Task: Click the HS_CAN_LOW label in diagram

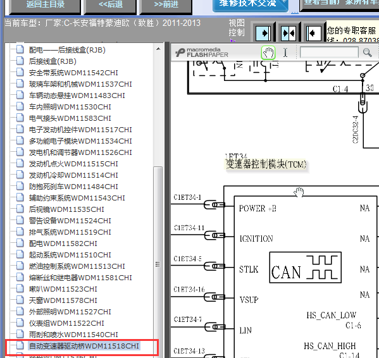Action: click(331, 315)
